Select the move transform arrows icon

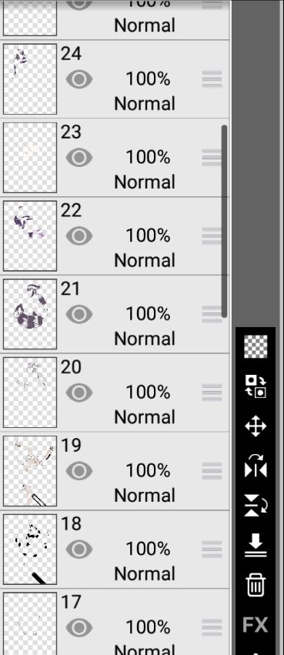pos(256,426)
